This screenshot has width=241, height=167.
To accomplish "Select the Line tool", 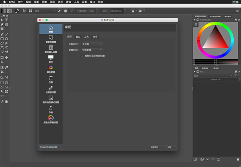I will pos(6,34).
